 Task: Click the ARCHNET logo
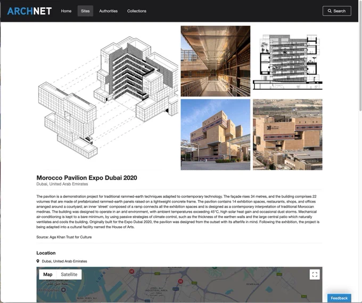tap(29, 11)
